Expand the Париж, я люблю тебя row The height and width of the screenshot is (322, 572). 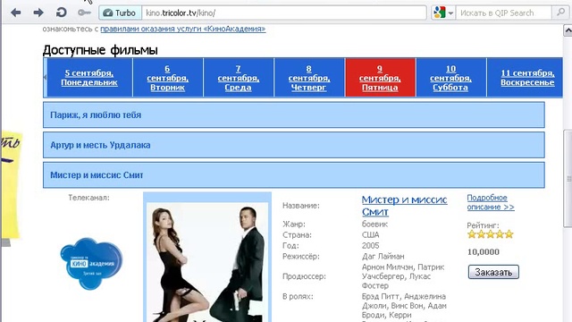point(294,115)
